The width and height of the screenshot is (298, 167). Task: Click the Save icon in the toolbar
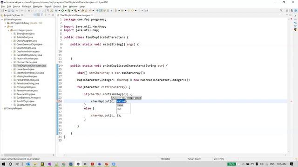pyautogui.click(x=9, y=11)
